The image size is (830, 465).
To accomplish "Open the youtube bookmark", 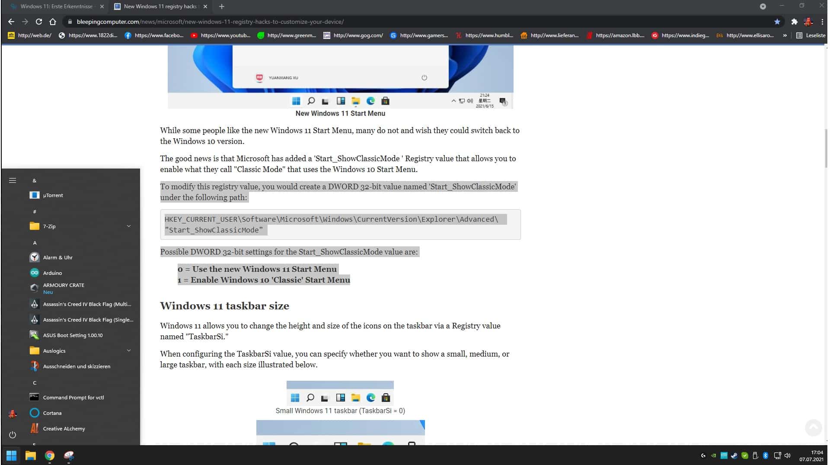I will coord(220,35).
